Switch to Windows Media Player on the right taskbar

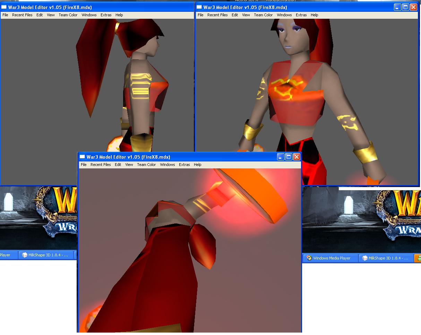[x=331, y=258]
